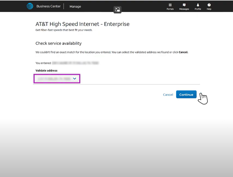Open the Portals grid icon

click(170, 5)
